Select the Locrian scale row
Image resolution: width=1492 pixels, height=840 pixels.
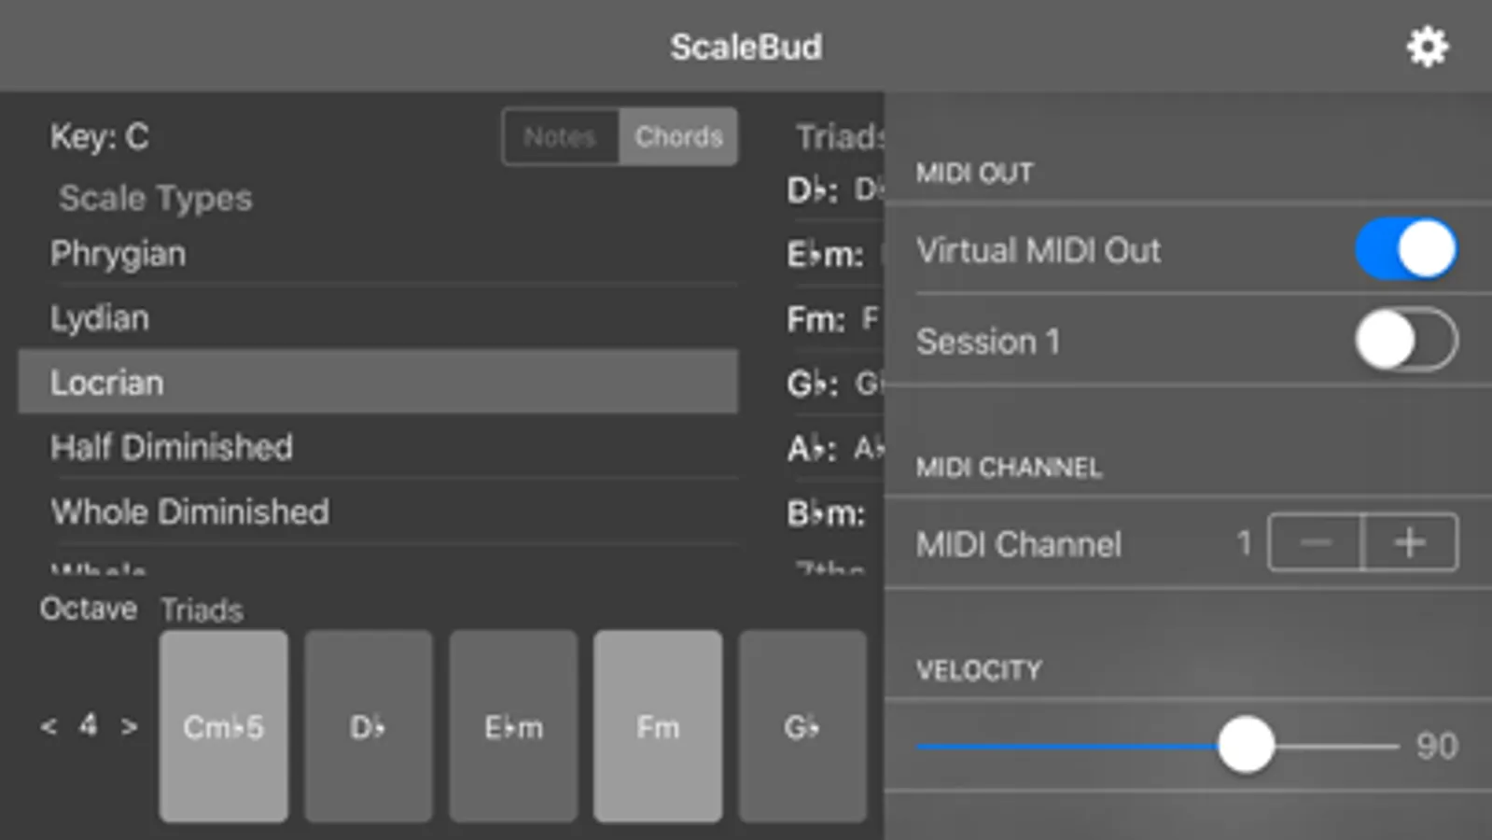click(378, 383)
